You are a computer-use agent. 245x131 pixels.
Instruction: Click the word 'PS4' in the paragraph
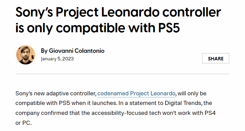click(x=210, y=113)
